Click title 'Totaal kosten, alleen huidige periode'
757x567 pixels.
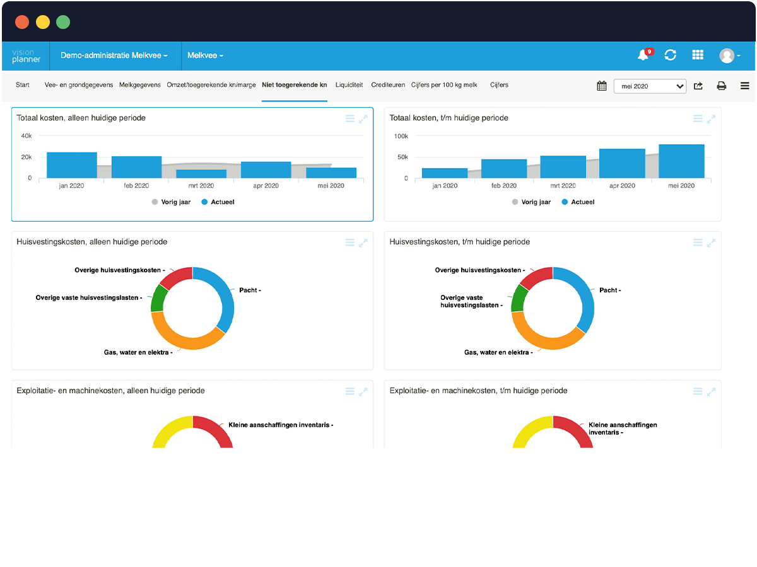[x=81, y=118]
